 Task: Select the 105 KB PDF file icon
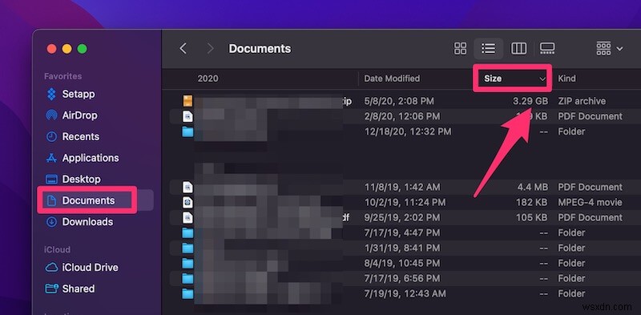click(x=187, y=218)
